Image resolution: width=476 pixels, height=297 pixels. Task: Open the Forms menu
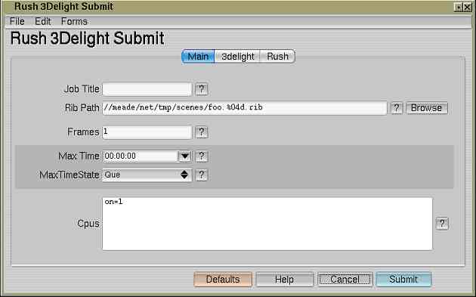[74, 22]
